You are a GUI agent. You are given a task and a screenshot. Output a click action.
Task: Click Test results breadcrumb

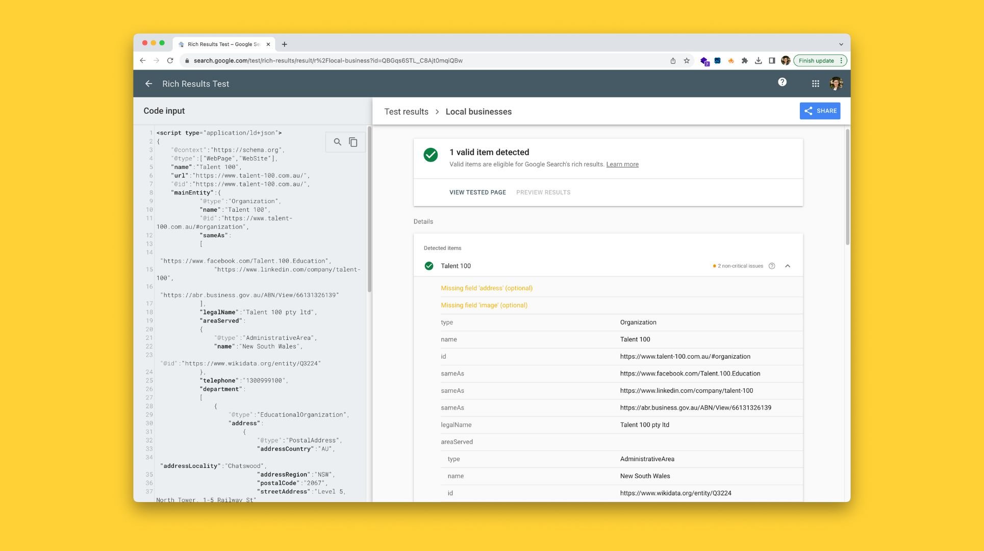point(406,112)
